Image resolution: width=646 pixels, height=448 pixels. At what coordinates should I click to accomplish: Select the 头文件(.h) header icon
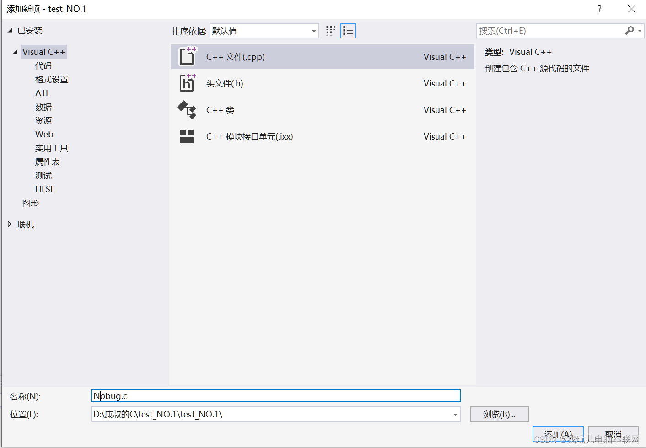click(x=188, y=83)
